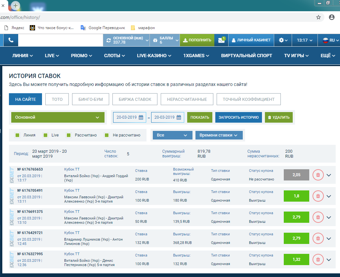
Task: Open the СЛОТЫ menu
Action: click(x=114, y=56)
